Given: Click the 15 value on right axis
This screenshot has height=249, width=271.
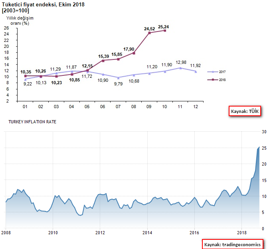Looking at the screenshot, I should pos(264,180).
